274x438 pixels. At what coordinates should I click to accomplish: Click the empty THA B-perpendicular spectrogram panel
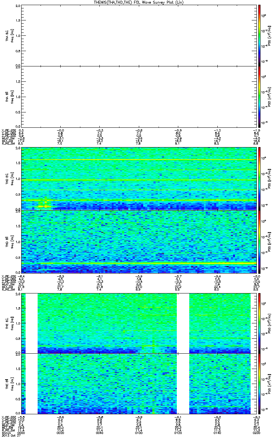tap(138, 35)
